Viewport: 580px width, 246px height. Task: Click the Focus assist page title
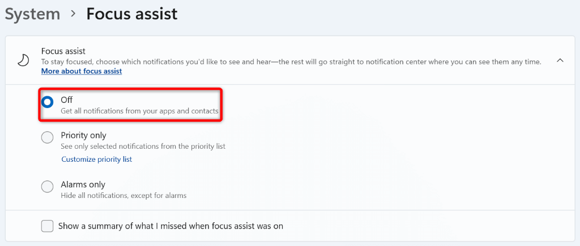[132, 14]
